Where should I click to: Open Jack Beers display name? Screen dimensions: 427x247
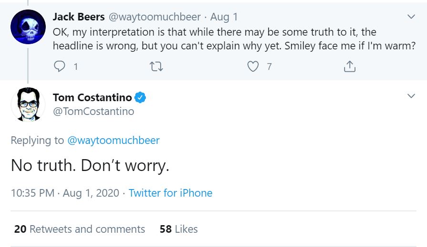click(x=79, y=17)
